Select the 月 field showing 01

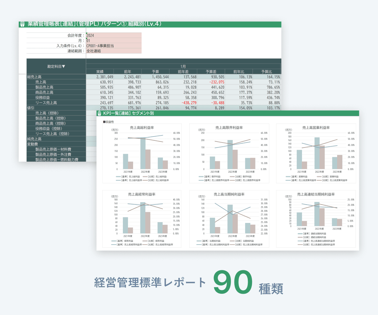[114, 41]
